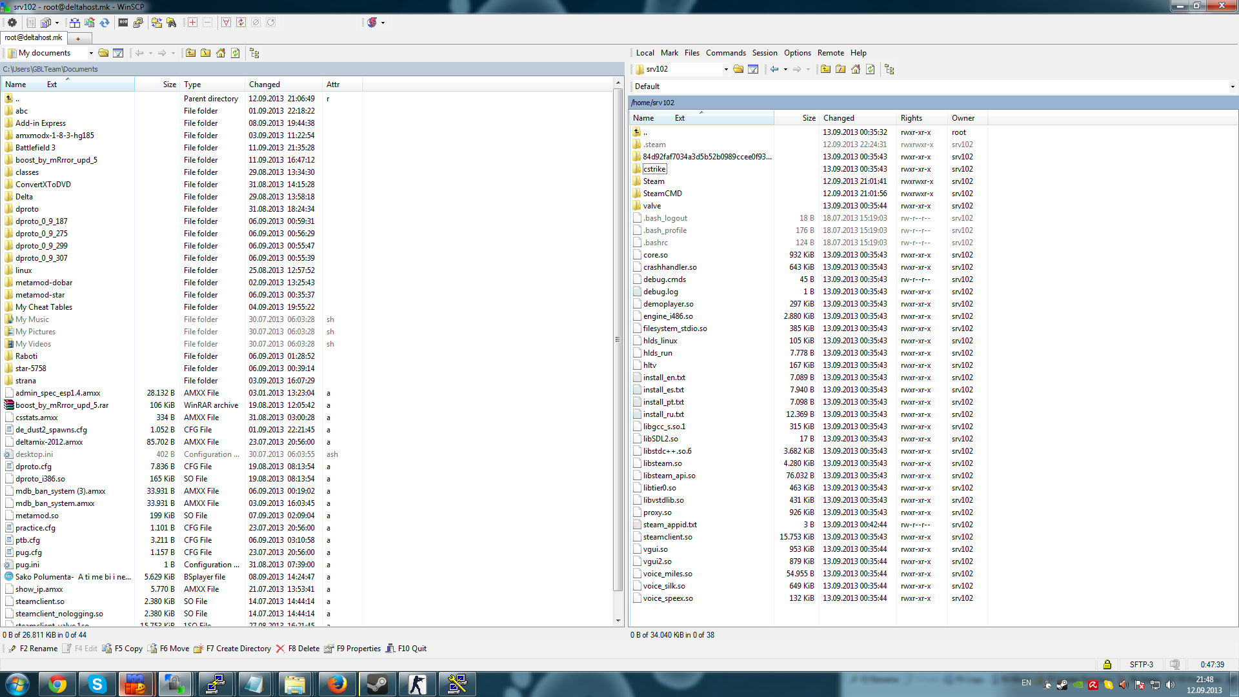
Task: Go to parent directory in local panel
Action: tap(191, 53)
